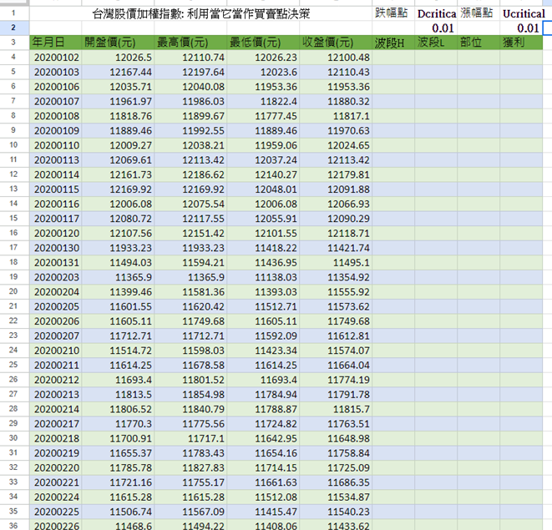552x530 pixels.
Task: Click date cell 20200103
Action: [x=56, y=72]
